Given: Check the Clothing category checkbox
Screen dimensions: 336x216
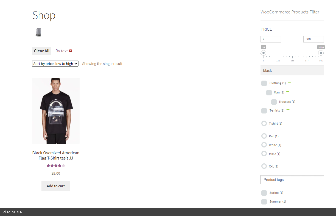Looking at the screenshot, I should 264,83.
